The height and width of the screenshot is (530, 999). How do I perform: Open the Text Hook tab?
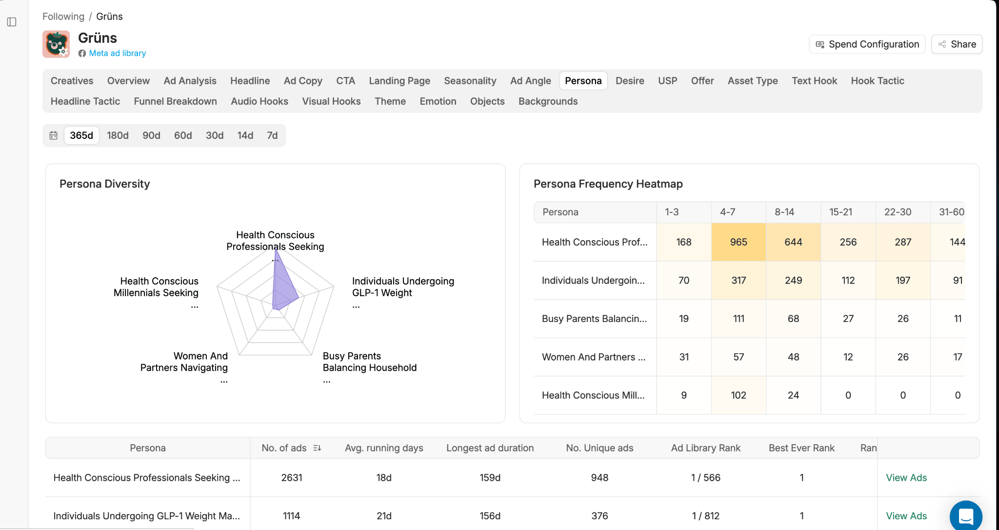(x=815, y=81)
